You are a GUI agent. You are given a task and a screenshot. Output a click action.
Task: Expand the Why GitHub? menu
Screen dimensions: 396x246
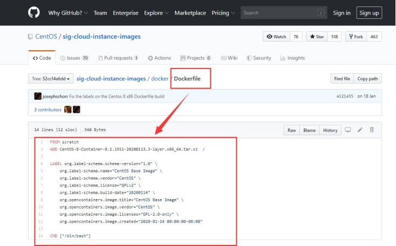68,13
